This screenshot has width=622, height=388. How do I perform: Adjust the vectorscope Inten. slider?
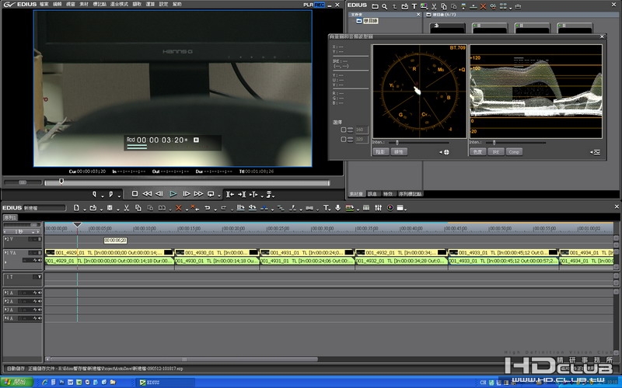point(398,142)
